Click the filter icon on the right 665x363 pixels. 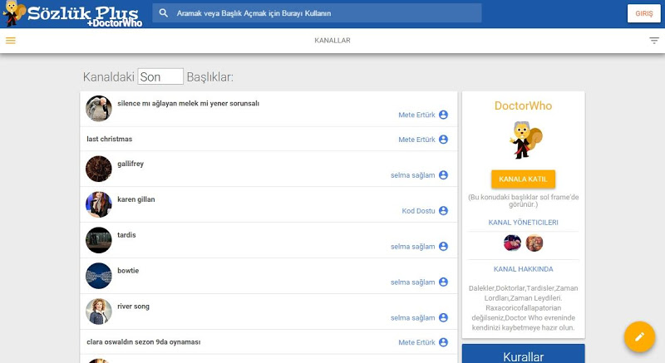(x=654, y=40)
